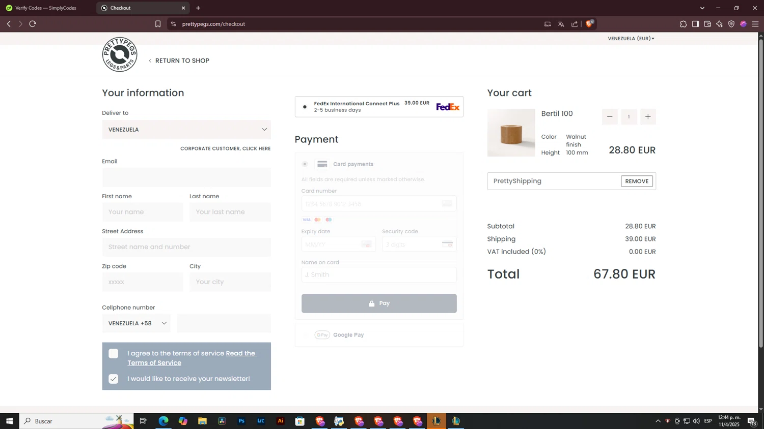Open Read the Terms of Service link
Screen dimensions: 764x429
point(192,358)
